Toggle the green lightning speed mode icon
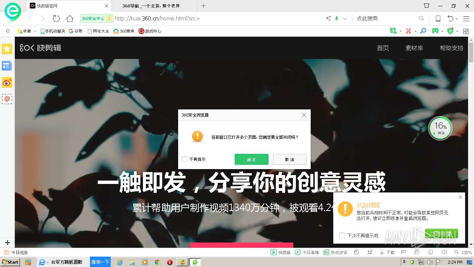This screenshot has width=474, height=267. pos(337,18)
